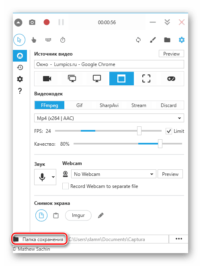Switch to the SharpAvi codec tab
This screenshot has height=266, width=201.
tap(109, 105)
